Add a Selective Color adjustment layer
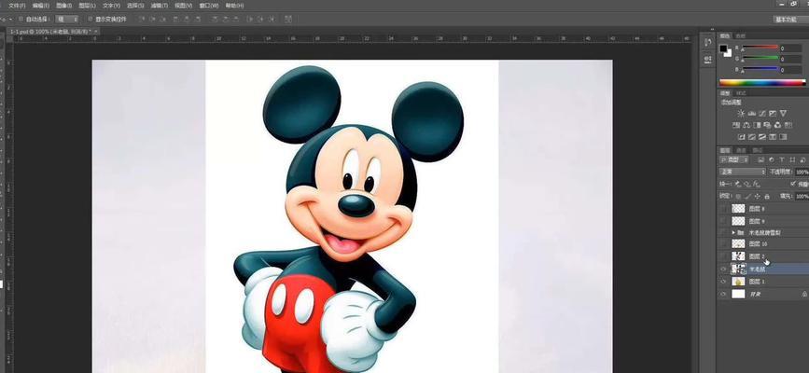The height and width of the screenshot is (373, 809). point(773,137)
